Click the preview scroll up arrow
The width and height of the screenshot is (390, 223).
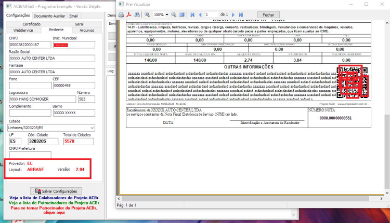point(387,23)
